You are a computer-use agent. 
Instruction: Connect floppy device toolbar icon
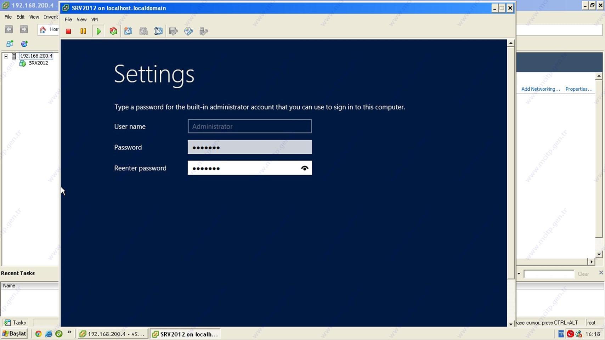pos(174,31)
